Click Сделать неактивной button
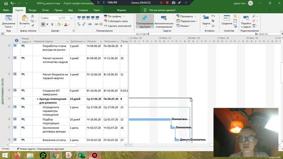The width and height of the screenshot is (283, 159). tap(118, 26)
